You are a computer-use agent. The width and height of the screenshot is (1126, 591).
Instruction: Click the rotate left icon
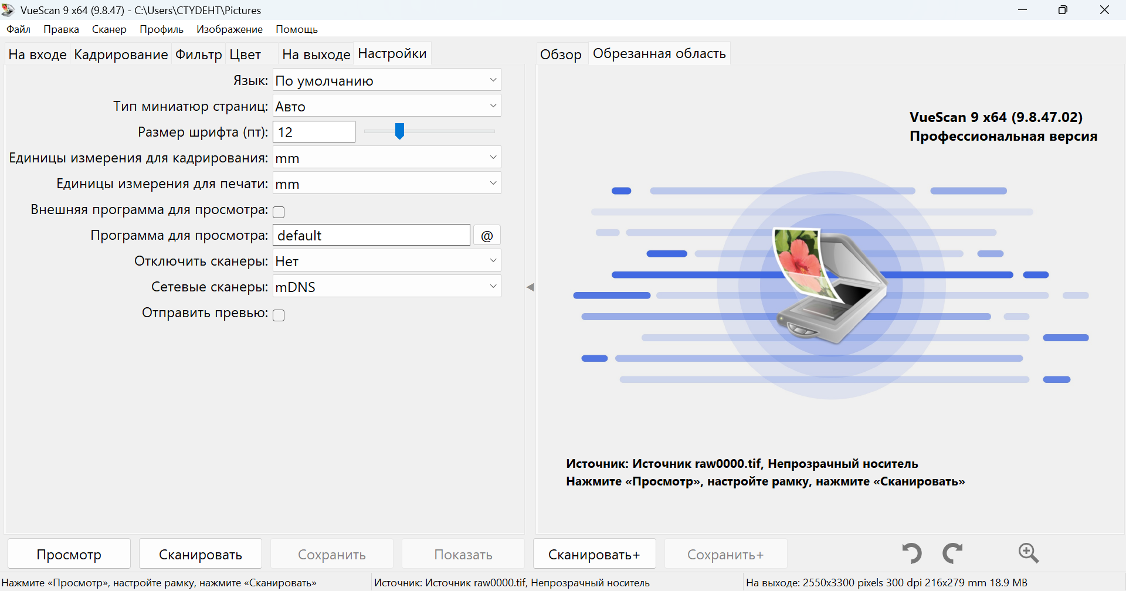(911, 553)
